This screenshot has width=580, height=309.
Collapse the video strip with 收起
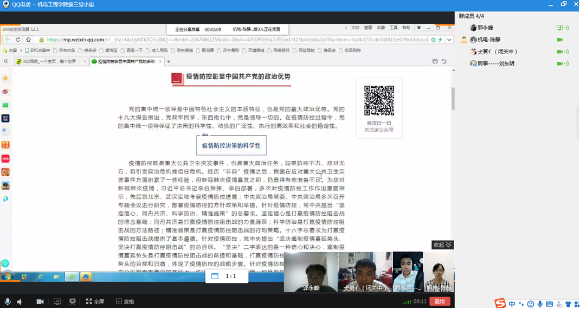tap(442, 245)
